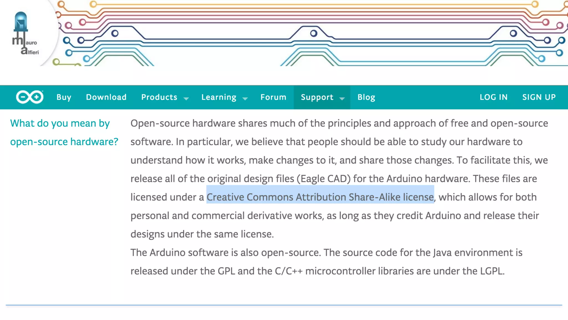
Task: Go to the Download page
Action: click(106, 97)
